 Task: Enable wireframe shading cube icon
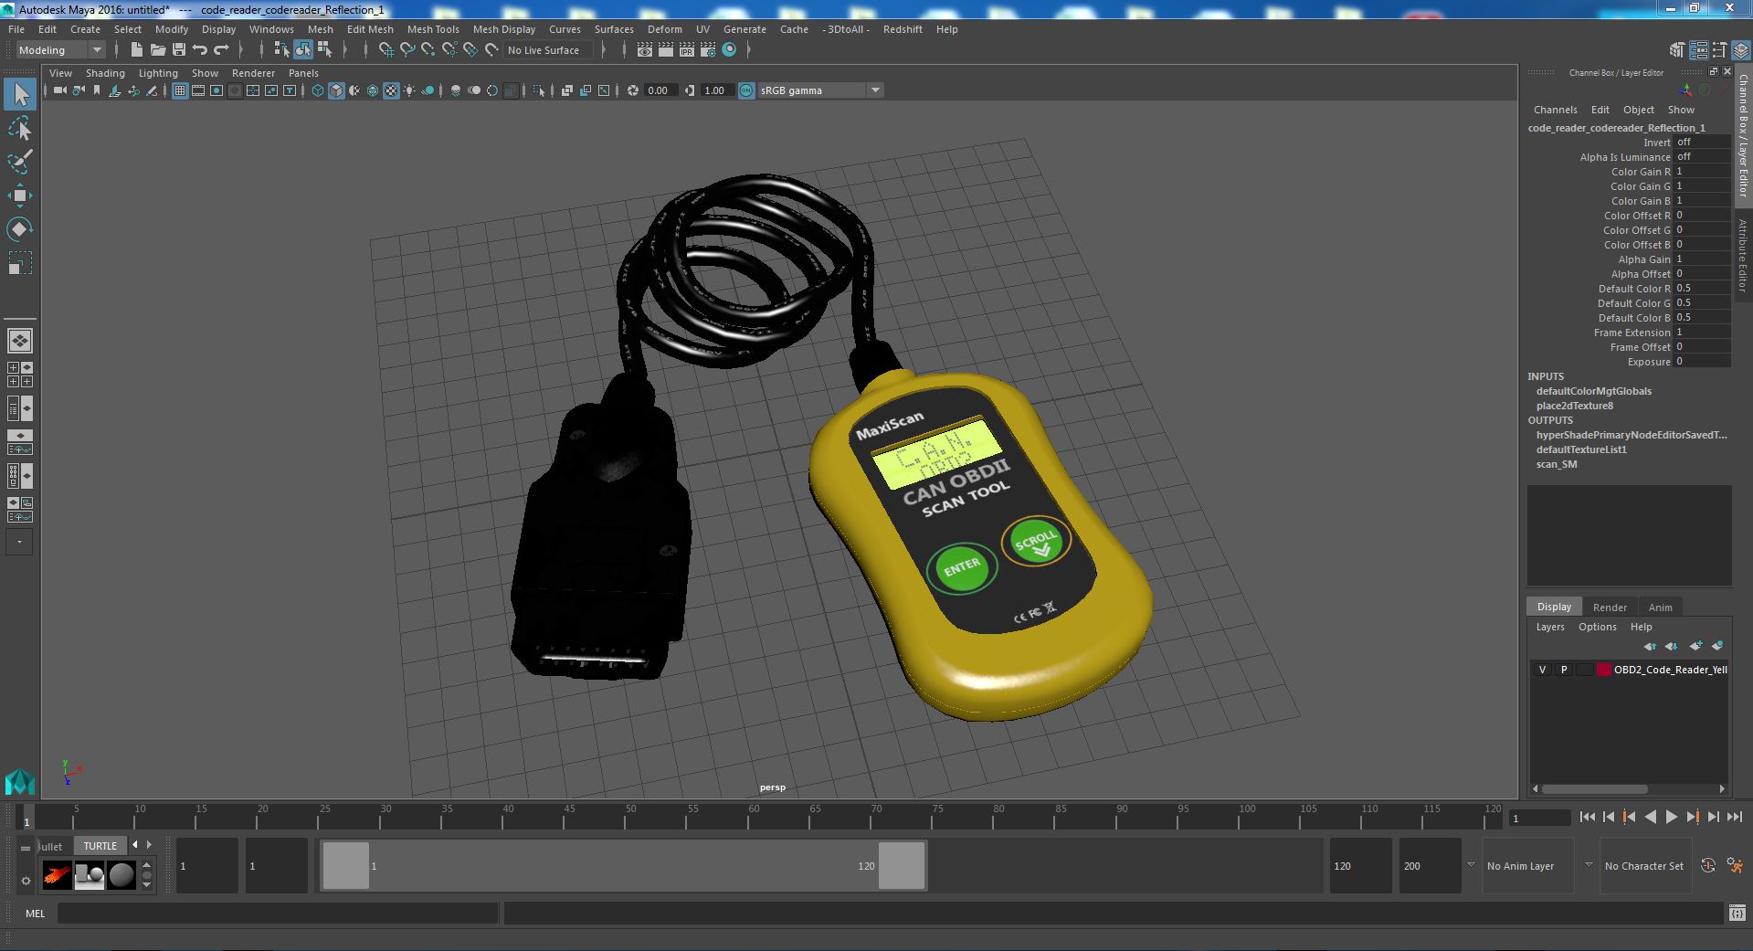(318, 90)
